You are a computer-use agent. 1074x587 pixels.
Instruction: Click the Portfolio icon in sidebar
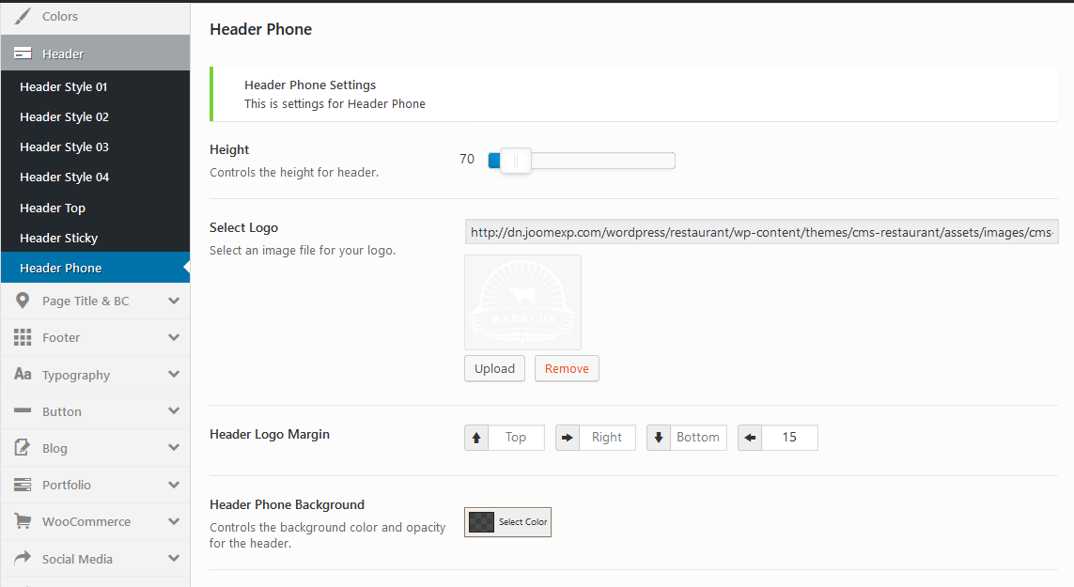point(23,485)
